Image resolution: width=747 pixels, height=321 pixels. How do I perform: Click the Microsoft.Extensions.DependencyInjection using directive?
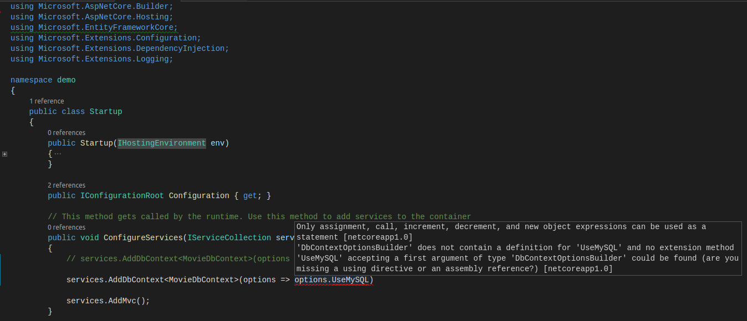[x=120, y=48]
